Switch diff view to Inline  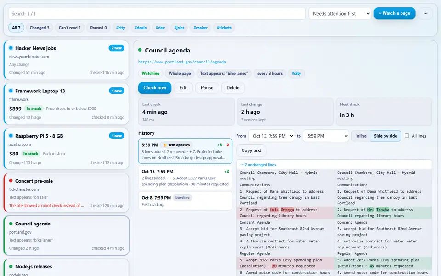pyautogui.click(x=361, y=136)
